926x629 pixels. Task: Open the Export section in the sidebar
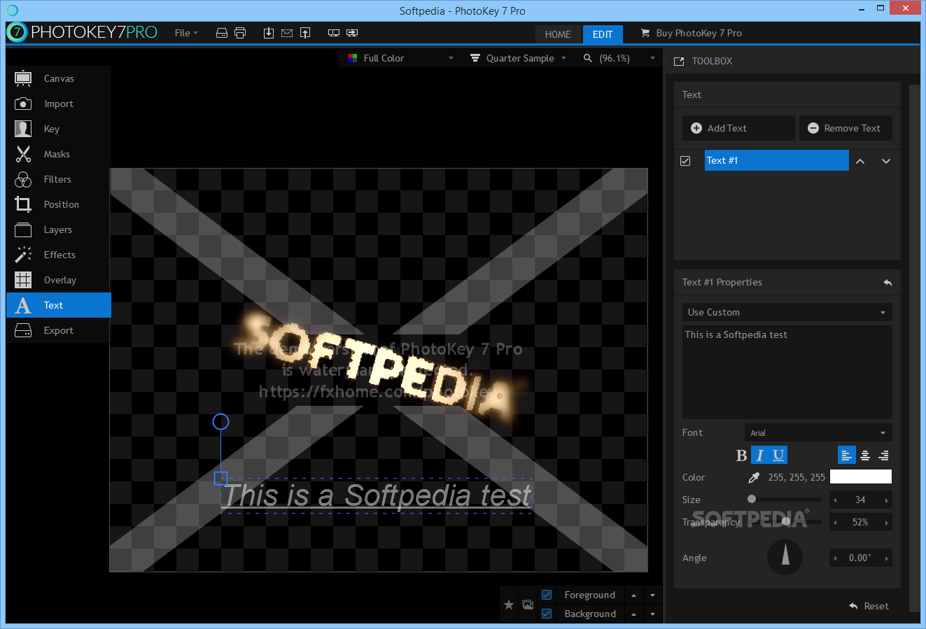click(59, 330)
